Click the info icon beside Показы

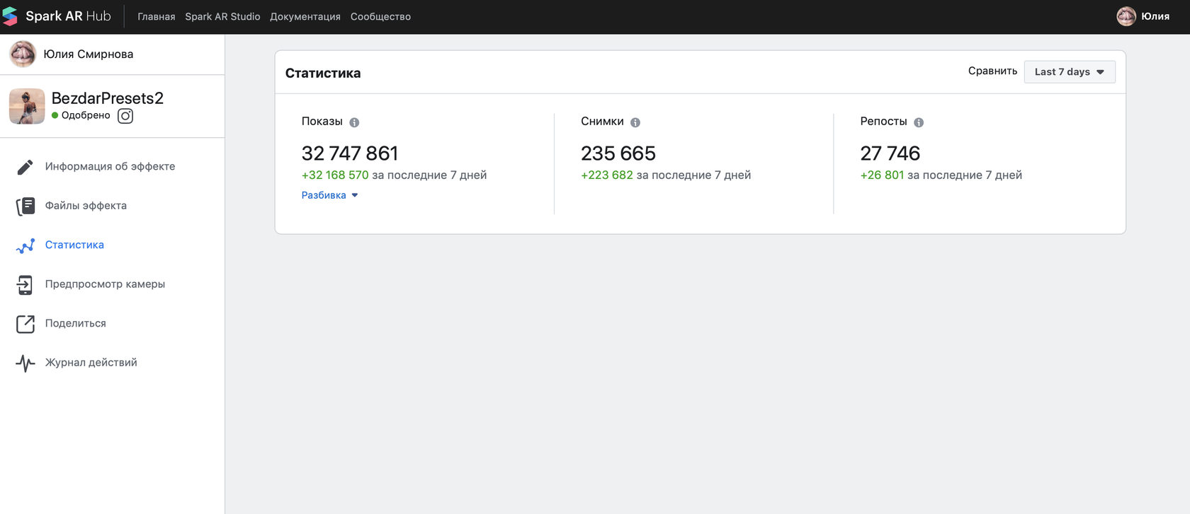tap(354, 122)
